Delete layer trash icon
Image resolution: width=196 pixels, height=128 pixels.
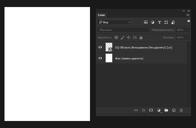181,110
